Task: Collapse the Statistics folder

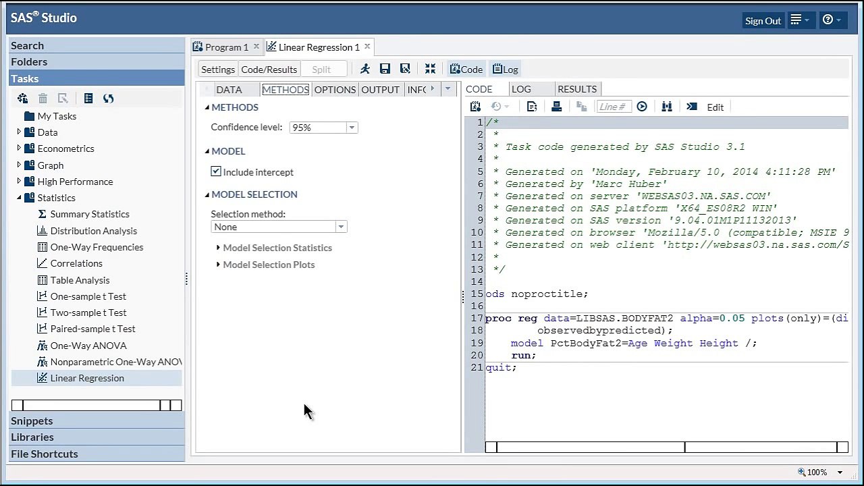Action: [x=19, y=198]
